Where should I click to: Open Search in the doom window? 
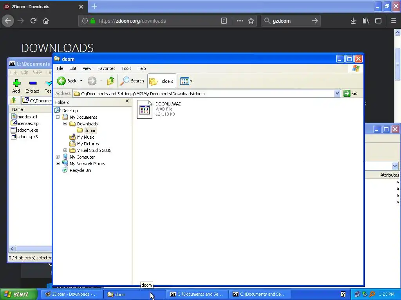[x=132, y=81]
